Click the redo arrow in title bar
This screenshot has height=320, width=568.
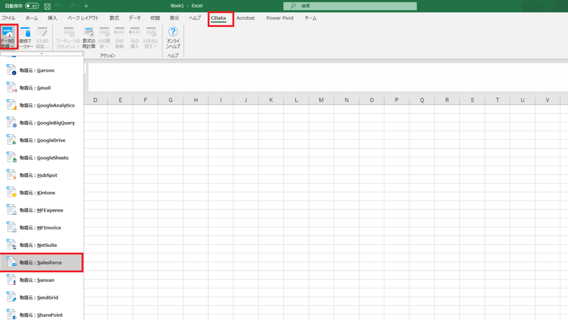tap(72, 6)
